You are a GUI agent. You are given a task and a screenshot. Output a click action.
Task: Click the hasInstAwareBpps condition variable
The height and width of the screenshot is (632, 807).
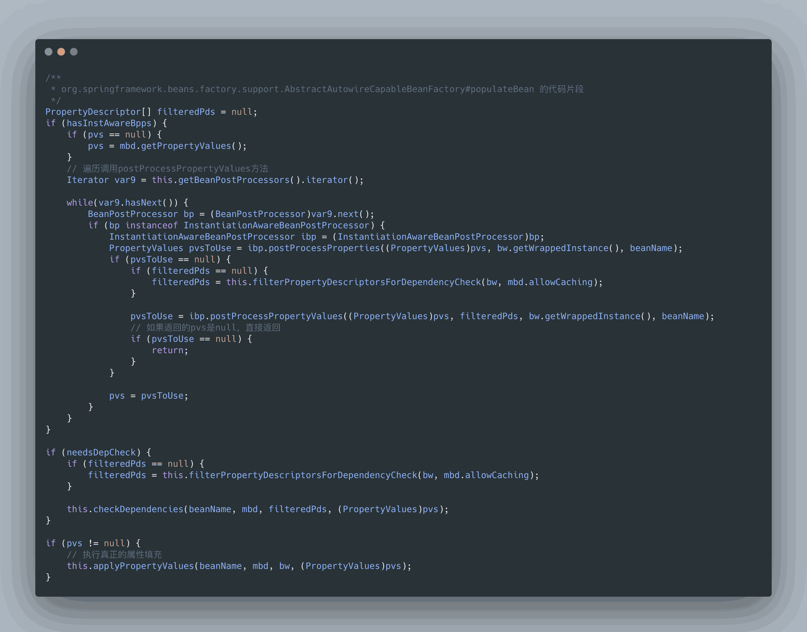click(109, 123)
